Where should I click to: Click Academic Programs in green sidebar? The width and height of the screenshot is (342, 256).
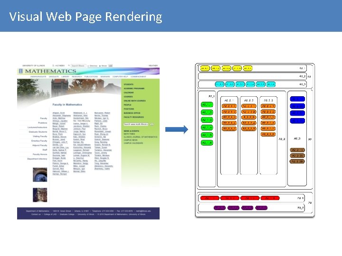[134, 88]
